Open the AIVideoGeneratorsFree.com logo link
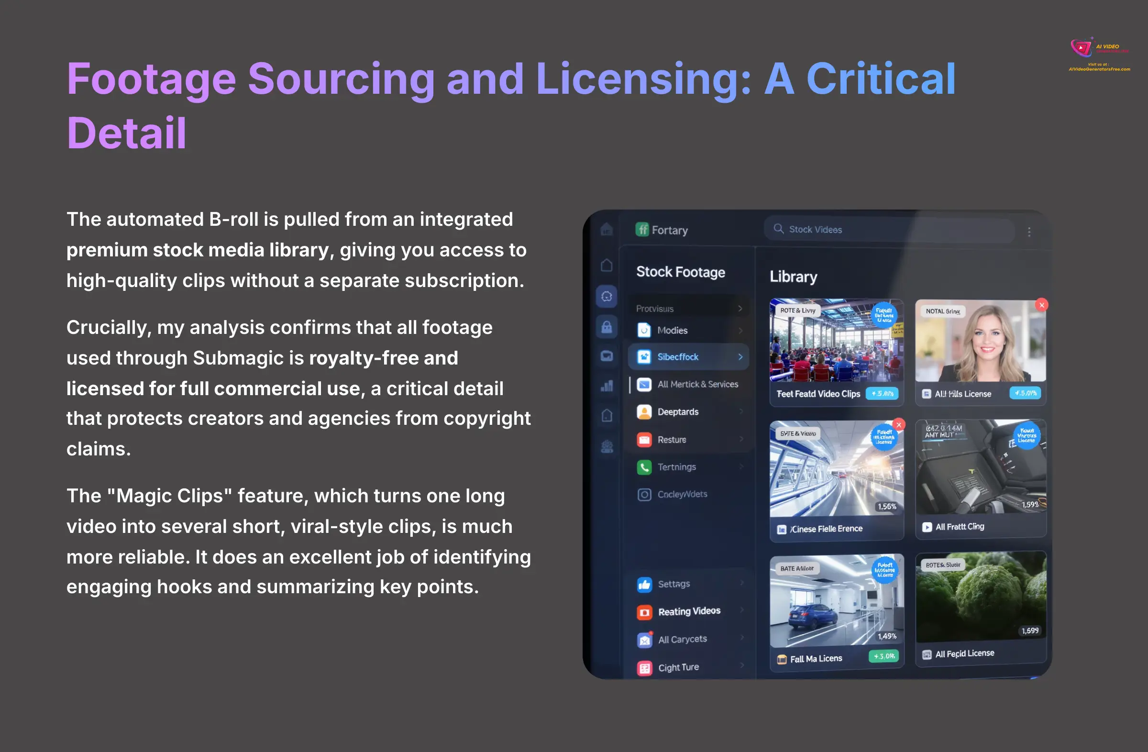The image size is (1148, 752). pos(1099,54)
